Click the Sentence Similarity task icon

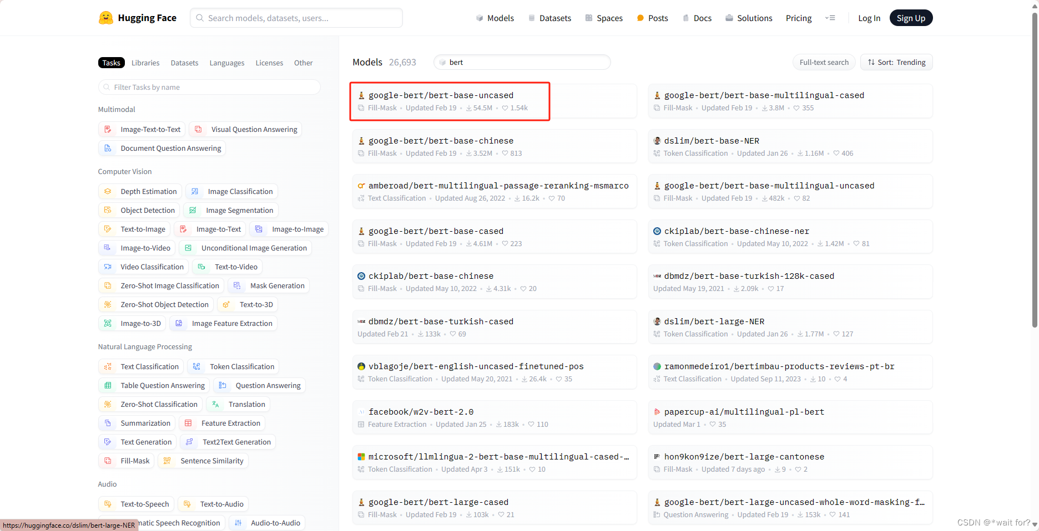(168, 461)
